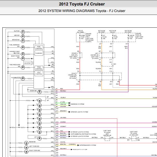157x157 pixels.
Task: Click the SLIP IND text label
Action: (x=17, y=31)
